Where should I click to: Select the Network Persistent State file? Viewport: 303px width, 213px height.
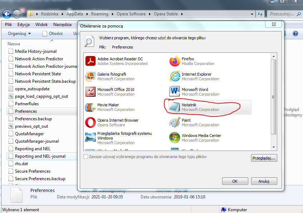[38, 74]
